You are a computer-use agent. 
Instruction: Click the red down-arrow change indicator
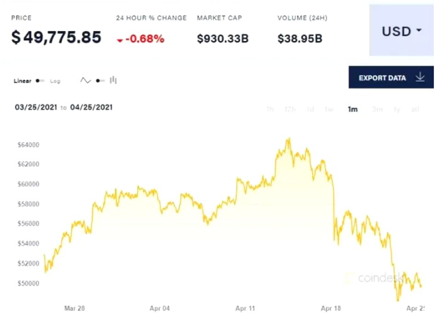tap(120, 40)
